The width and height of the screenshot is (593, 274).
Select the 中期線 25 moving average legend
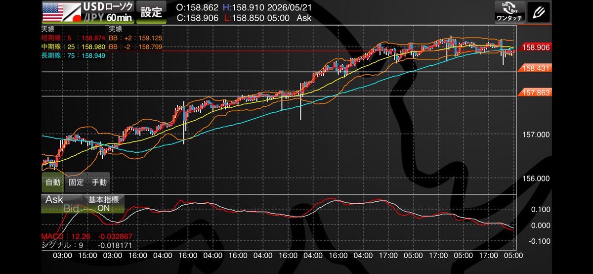[73, 46]
